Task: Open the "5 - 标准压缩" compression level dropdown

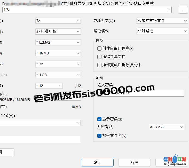Action: [x=78, y=31]
